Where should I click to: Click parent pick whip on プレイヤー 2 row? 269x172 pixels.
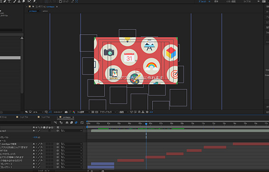(58, 164)
